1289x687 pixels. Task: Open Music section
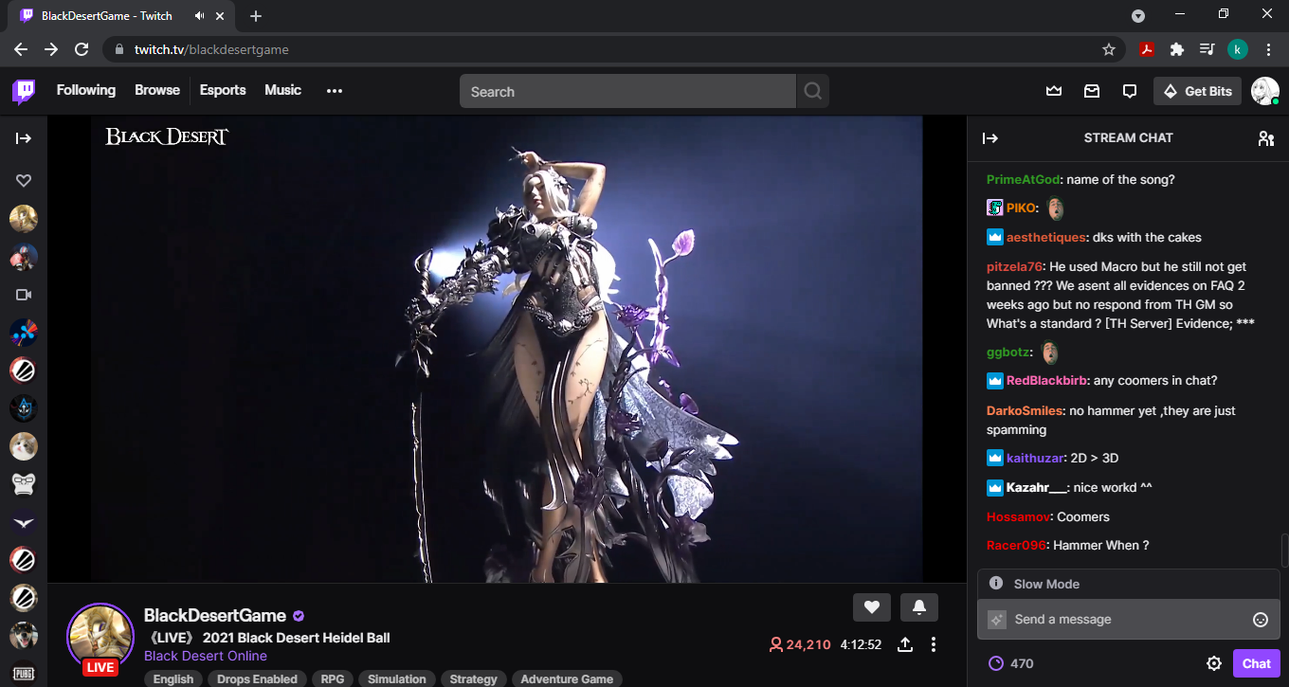tap(282, 90)
